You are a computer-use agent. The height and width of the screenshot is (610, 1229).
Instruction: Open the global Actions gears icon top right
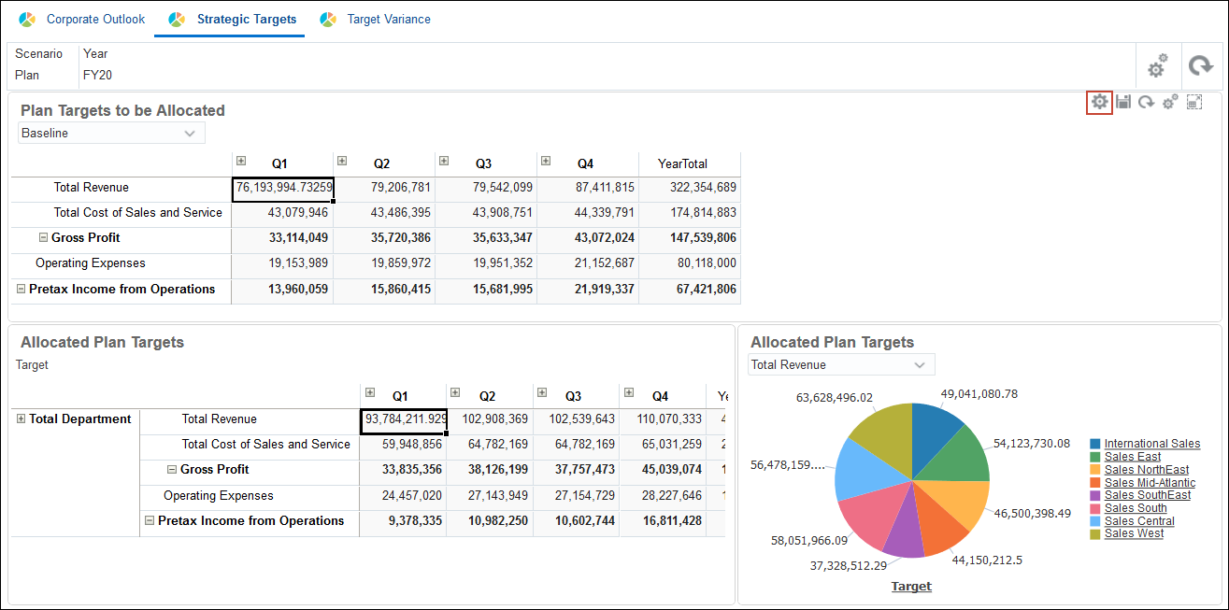click(1157, 66)
